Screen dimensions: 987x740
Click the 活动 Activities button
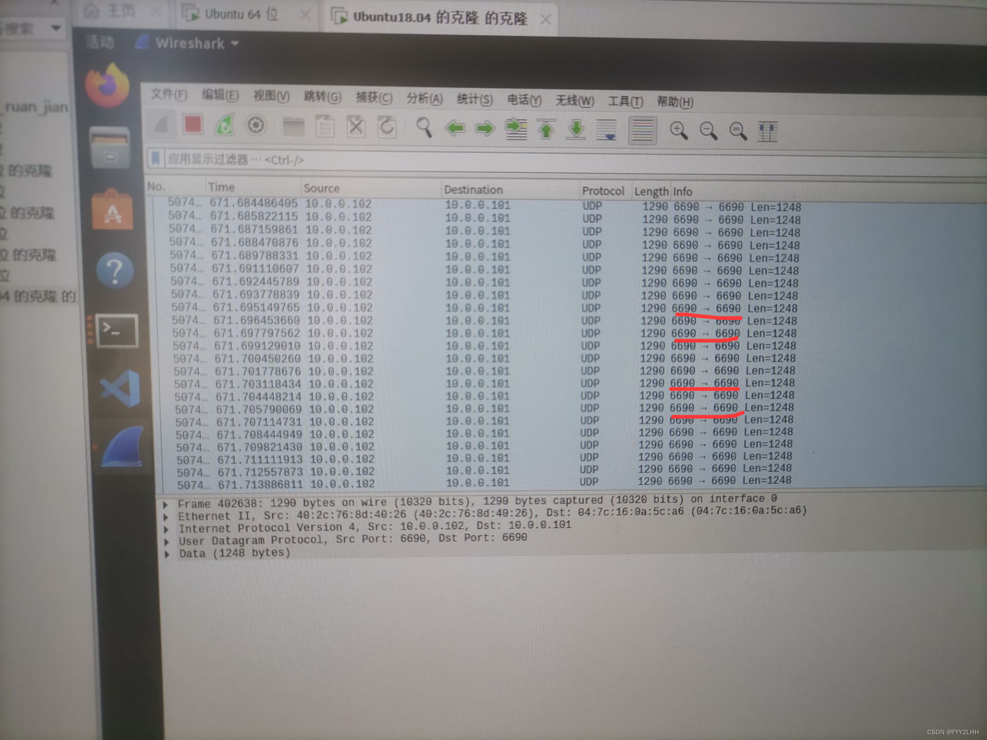[x=100, y=42]
